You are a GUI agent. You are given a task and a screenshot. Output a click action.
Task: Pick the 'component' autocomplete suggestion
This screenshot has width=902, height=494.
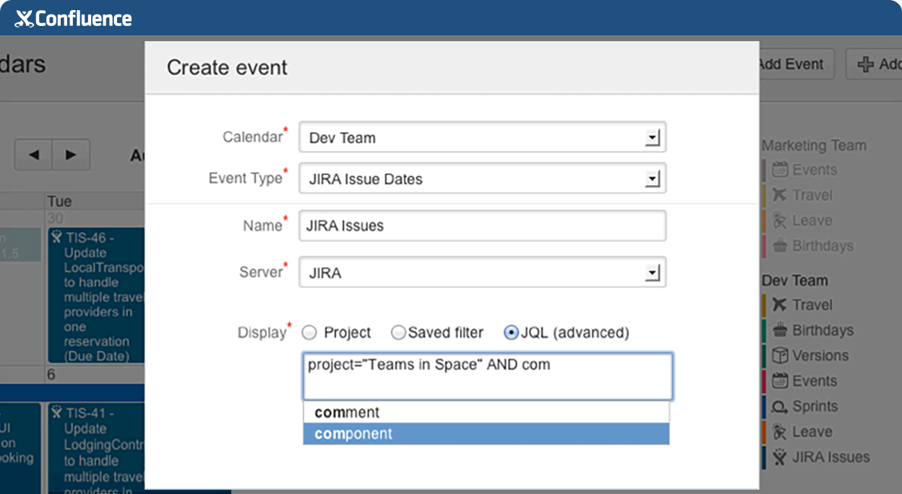486,434
